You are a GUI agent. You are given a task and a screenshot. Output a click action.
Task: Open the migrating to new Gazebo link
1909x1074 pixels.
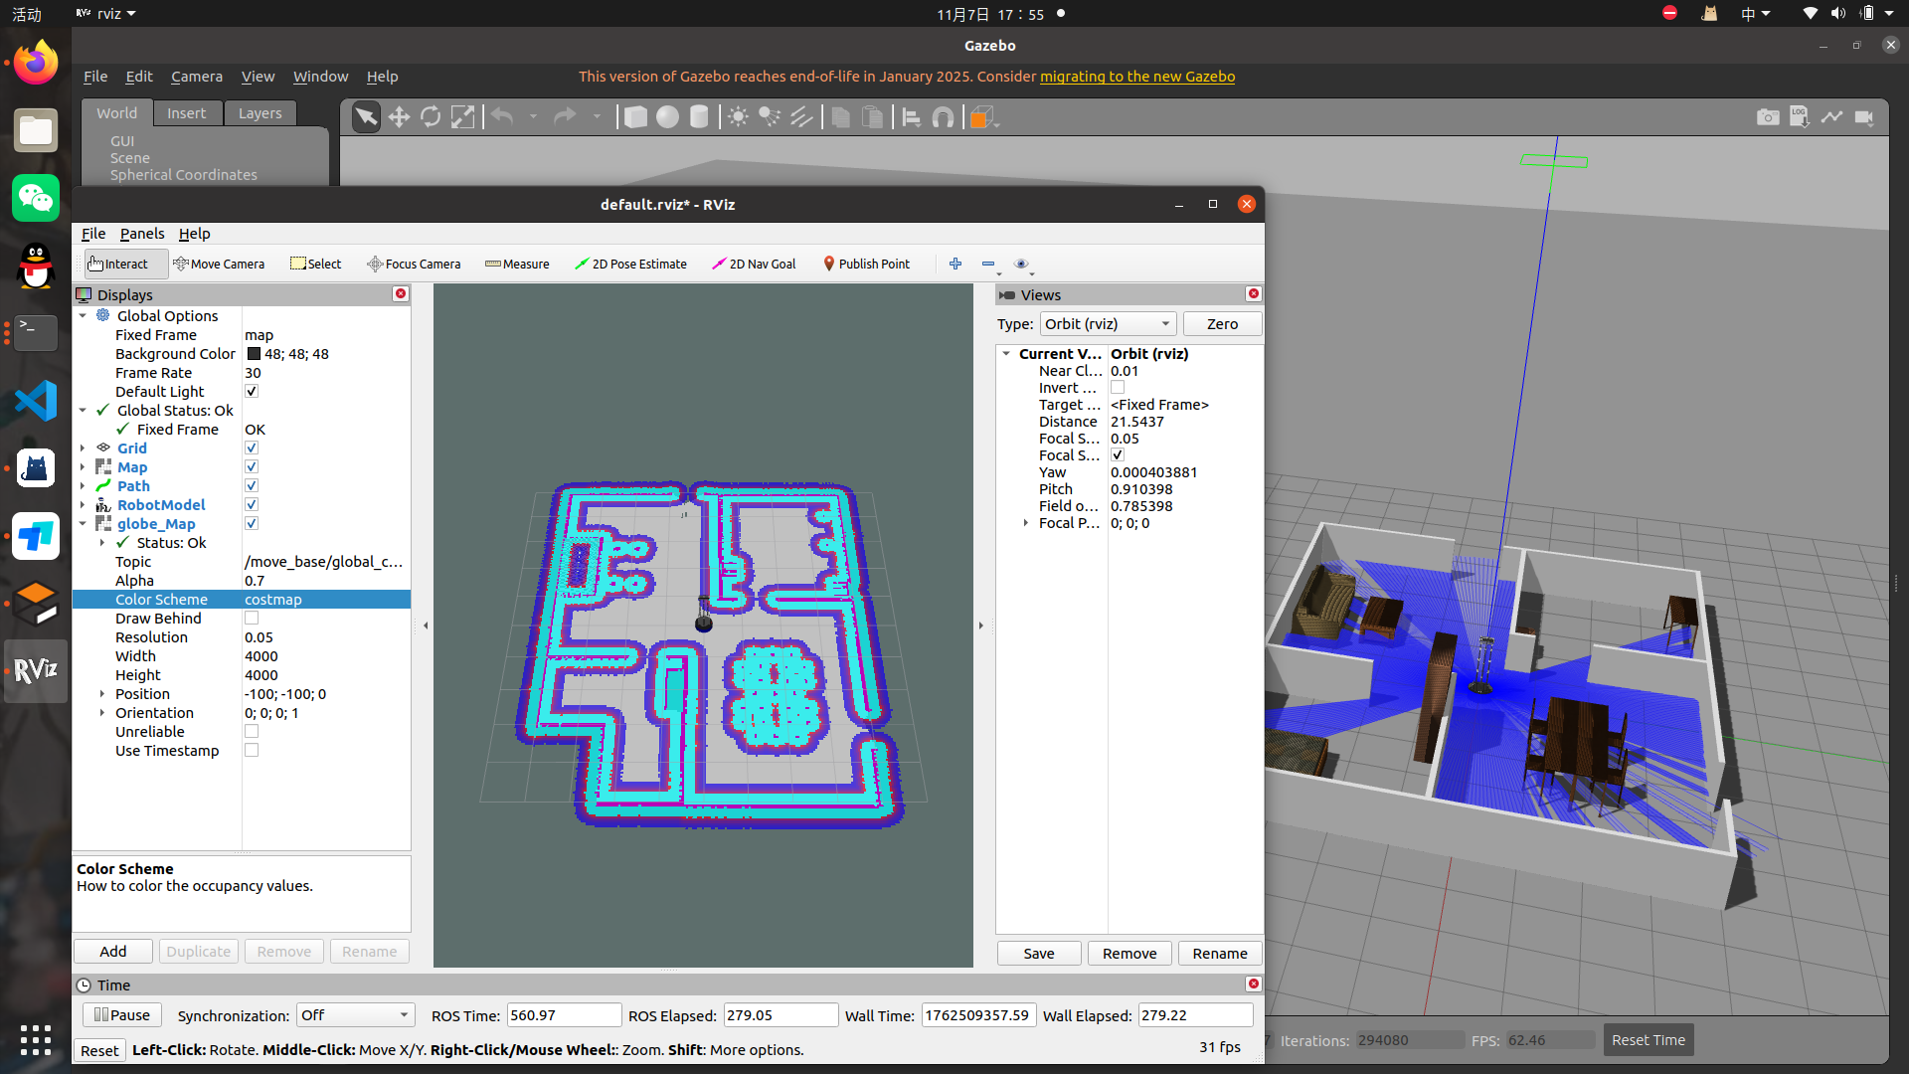tap(1136, 77)
